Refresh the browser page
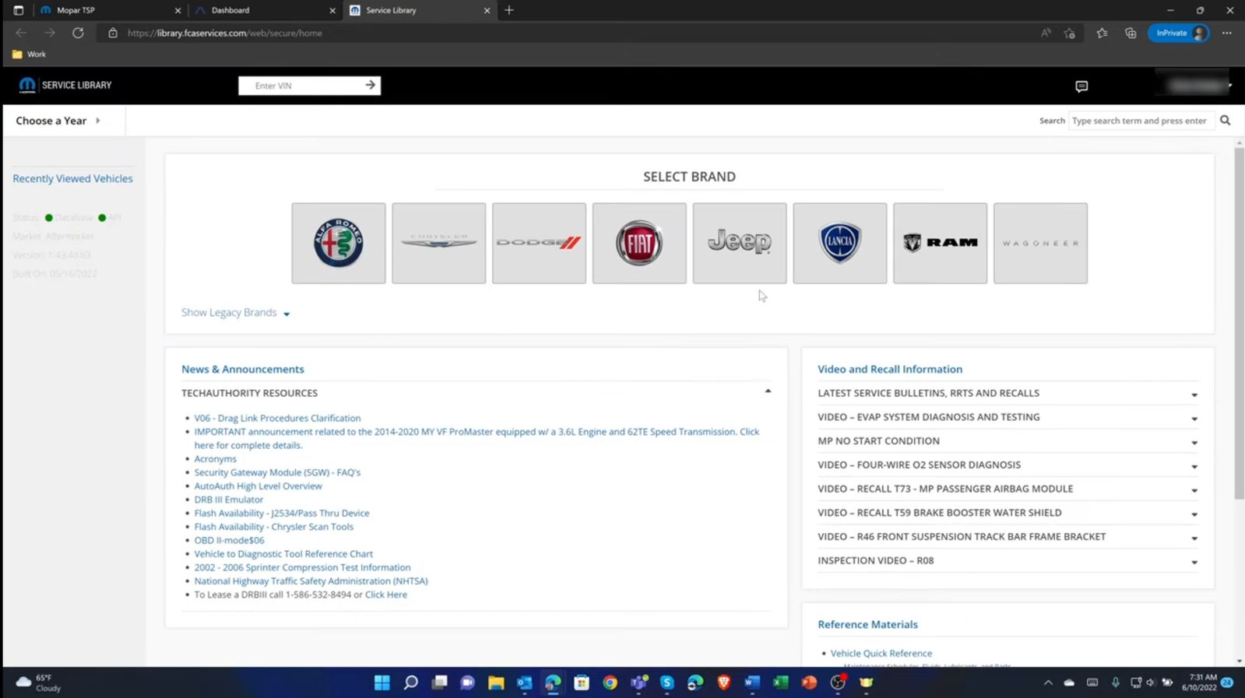Image resolution: width=1245 pixels, height=698 pixels. click(78, 33)
